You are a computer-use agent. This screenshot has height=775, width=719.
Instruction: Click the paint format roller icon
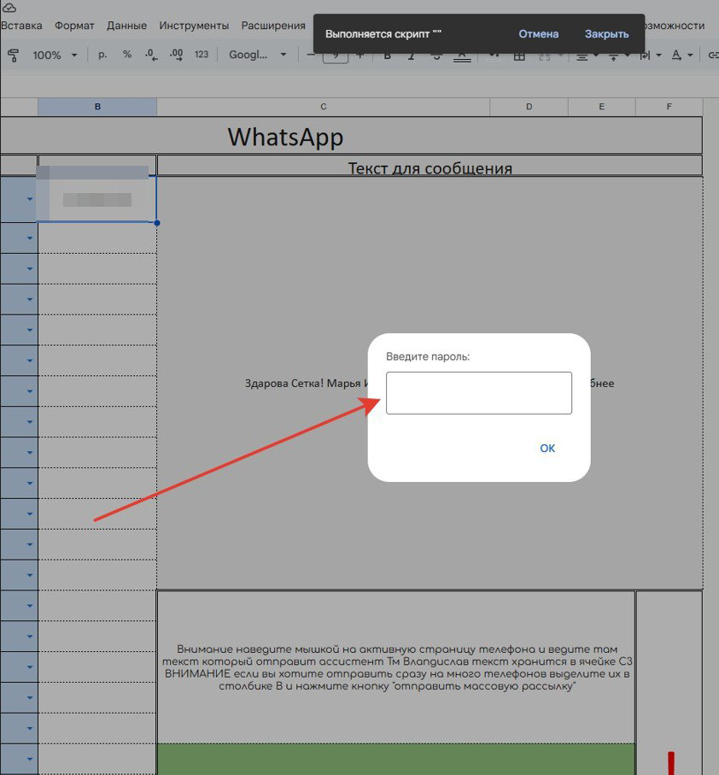click(14, 55)
